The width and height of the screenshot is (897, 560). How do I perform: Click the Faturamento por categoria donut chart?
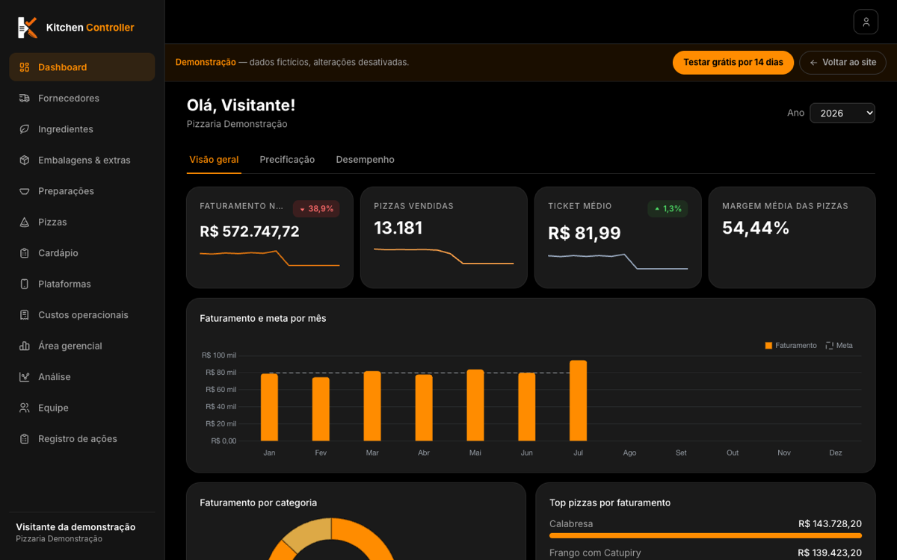tap(331, 539)
